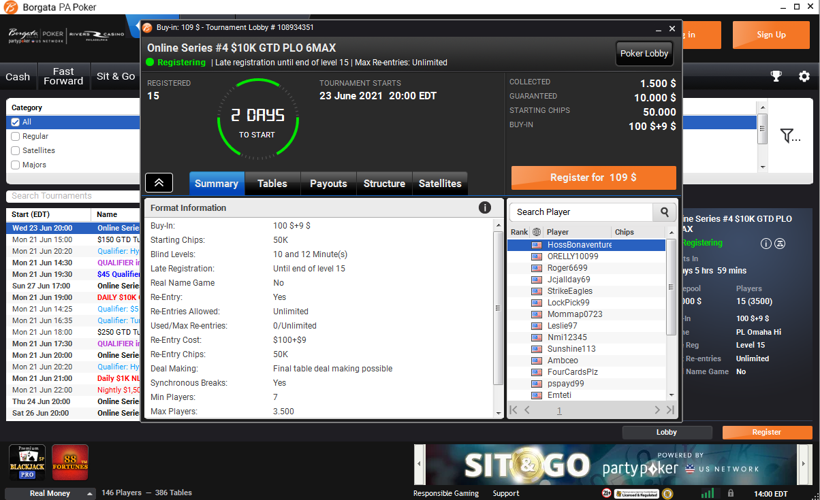Sort player list by Player column
The height and width of the screenshot is (500, 820).
tap(577, 232)
